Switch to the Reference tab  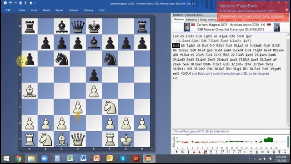click(192, 20)
